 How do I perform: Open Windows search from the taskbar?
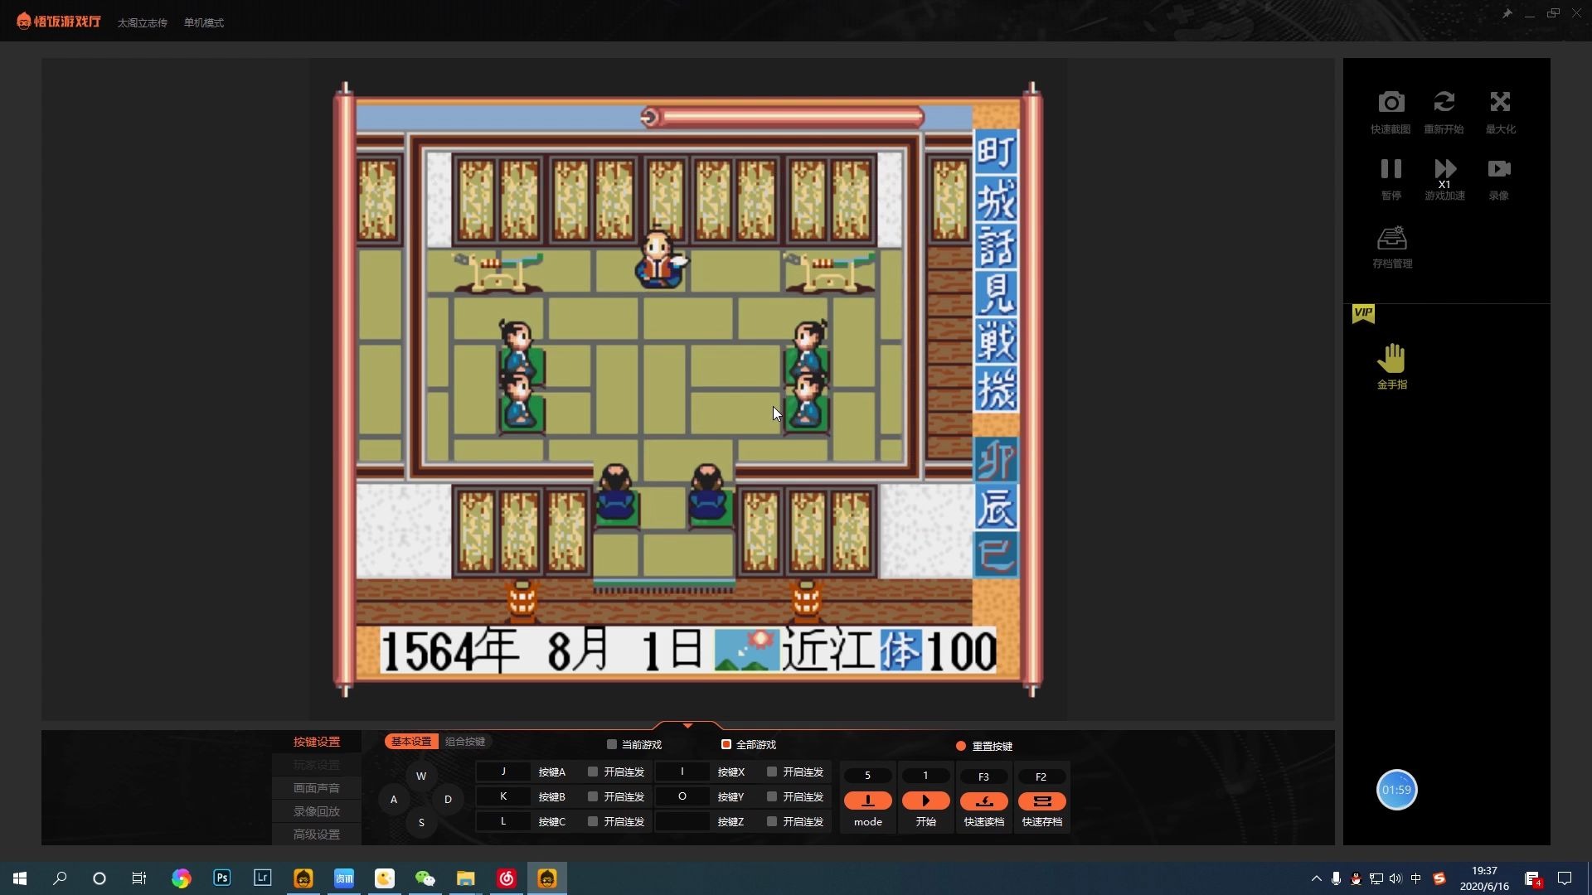click(x=60, y=878)
